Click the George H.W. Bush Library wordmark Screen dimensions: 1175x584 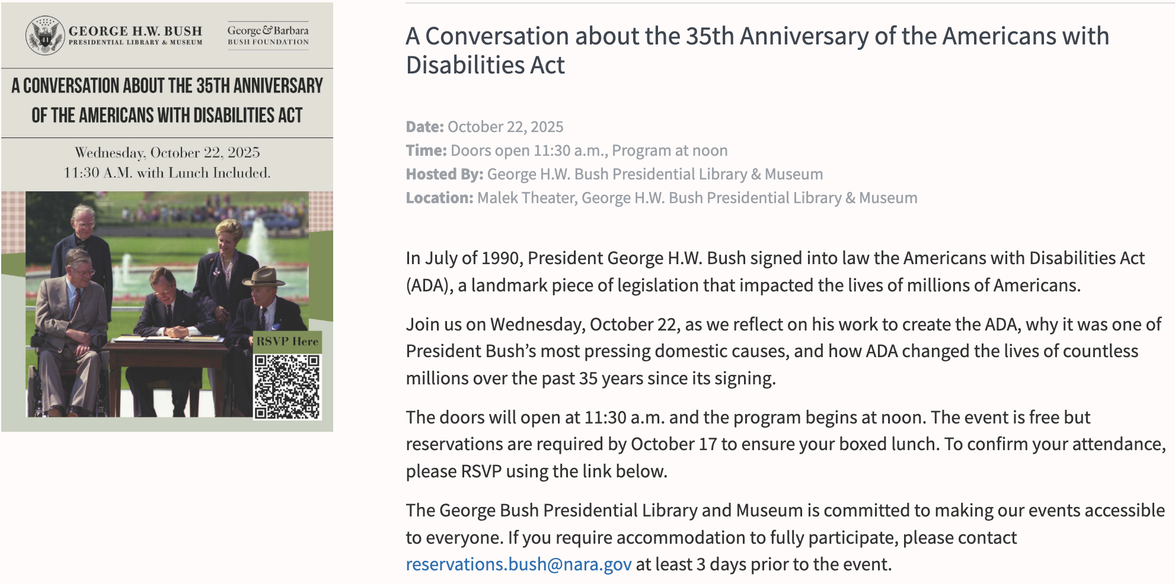[135, 35]
